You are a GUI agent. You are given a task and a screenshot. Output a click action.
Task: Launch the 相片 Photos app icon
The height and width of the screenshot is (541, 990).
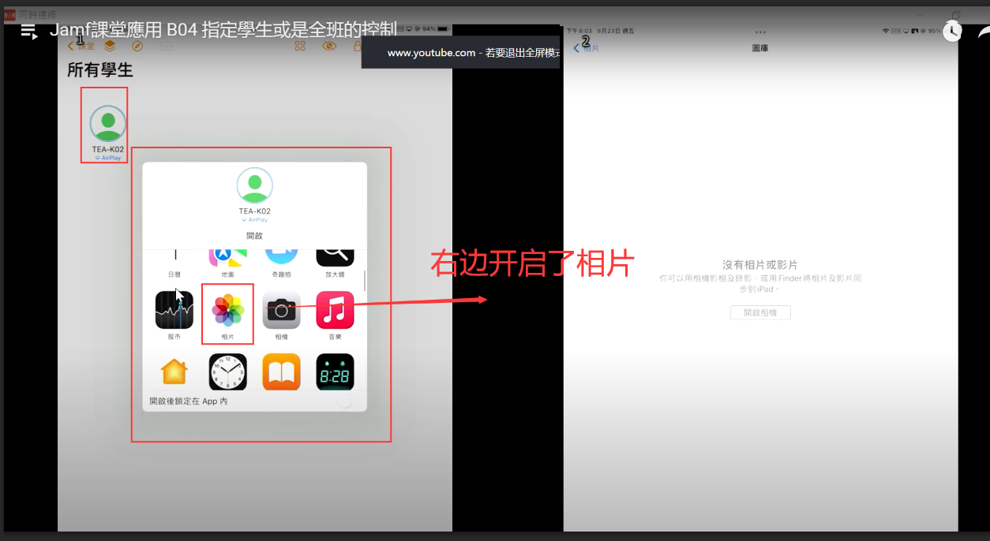pos(227,310)
